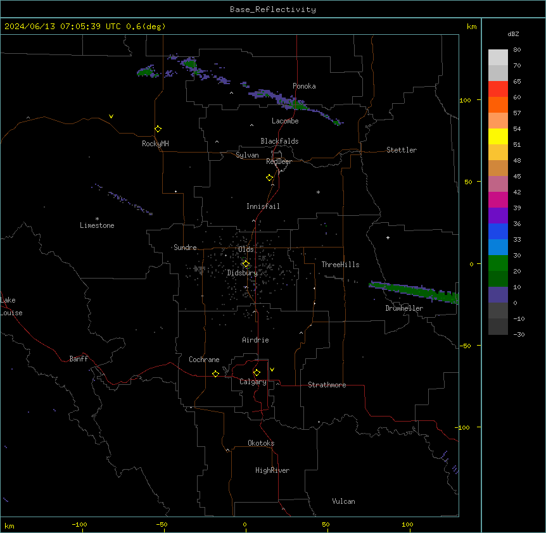This screenshot has height=533, width=546.
Task: Click the yellow diamond marker at Olds
Action: tap(246, 264)
